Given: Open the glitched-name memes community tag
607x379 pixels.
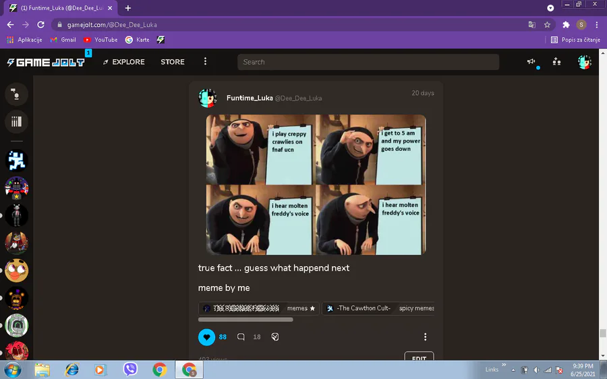Looking at the screenshot, I should point(258,308).
